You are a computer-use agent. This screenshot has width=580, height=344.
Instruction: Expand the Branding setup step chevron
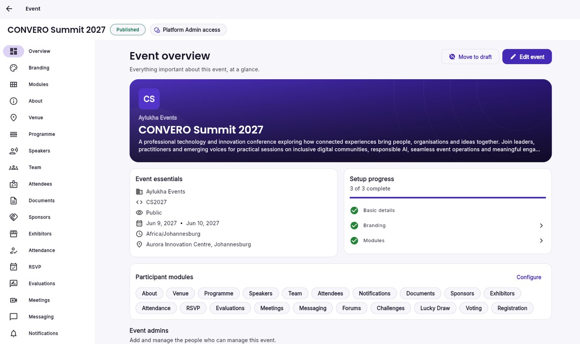541,226
